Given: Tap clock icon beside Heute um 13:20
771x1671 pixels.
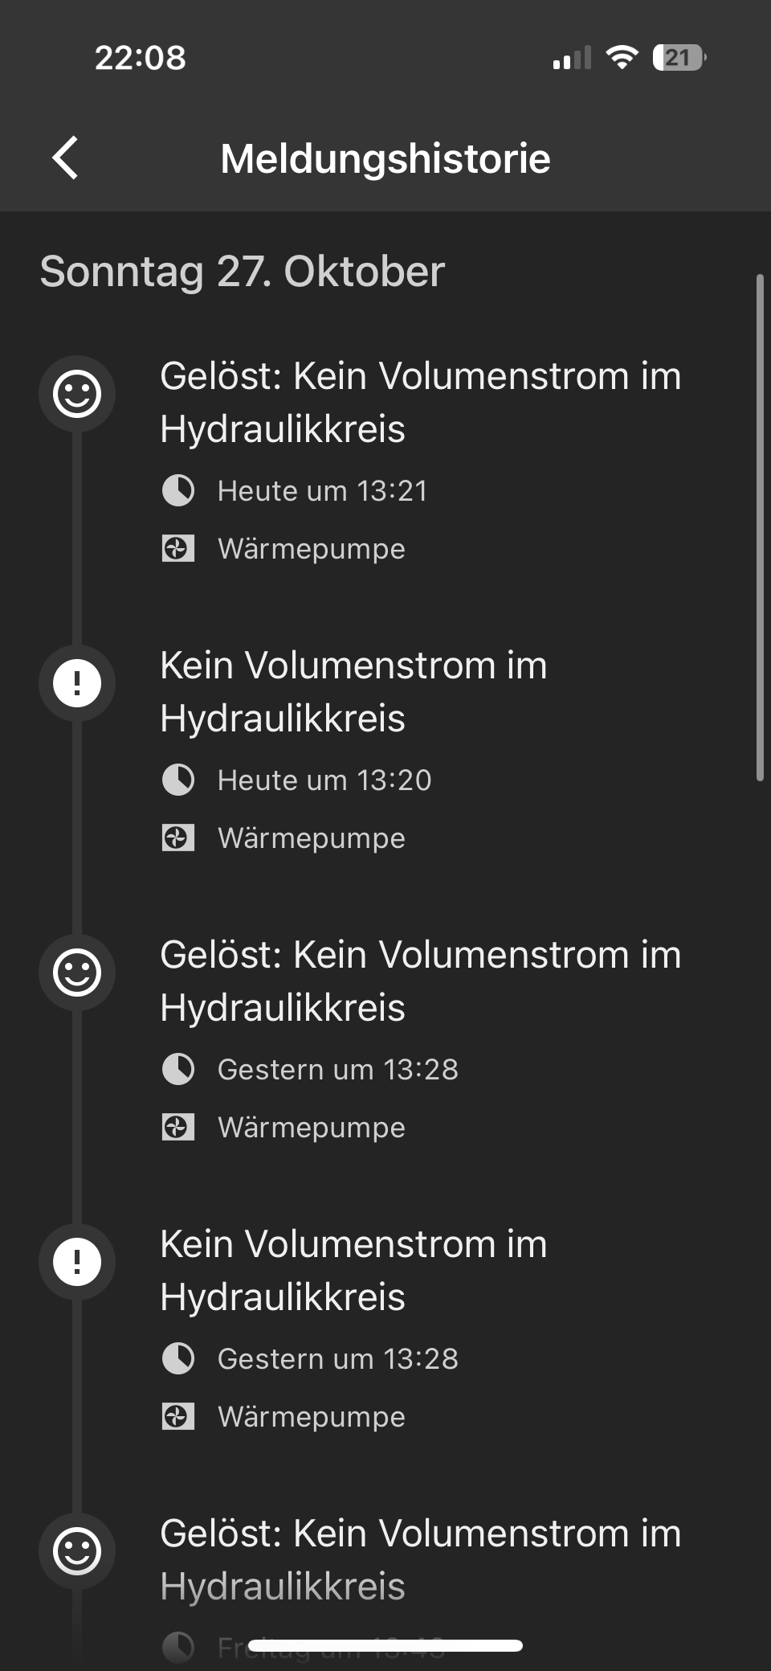Looking at the screenshot, I should (178, 780).
